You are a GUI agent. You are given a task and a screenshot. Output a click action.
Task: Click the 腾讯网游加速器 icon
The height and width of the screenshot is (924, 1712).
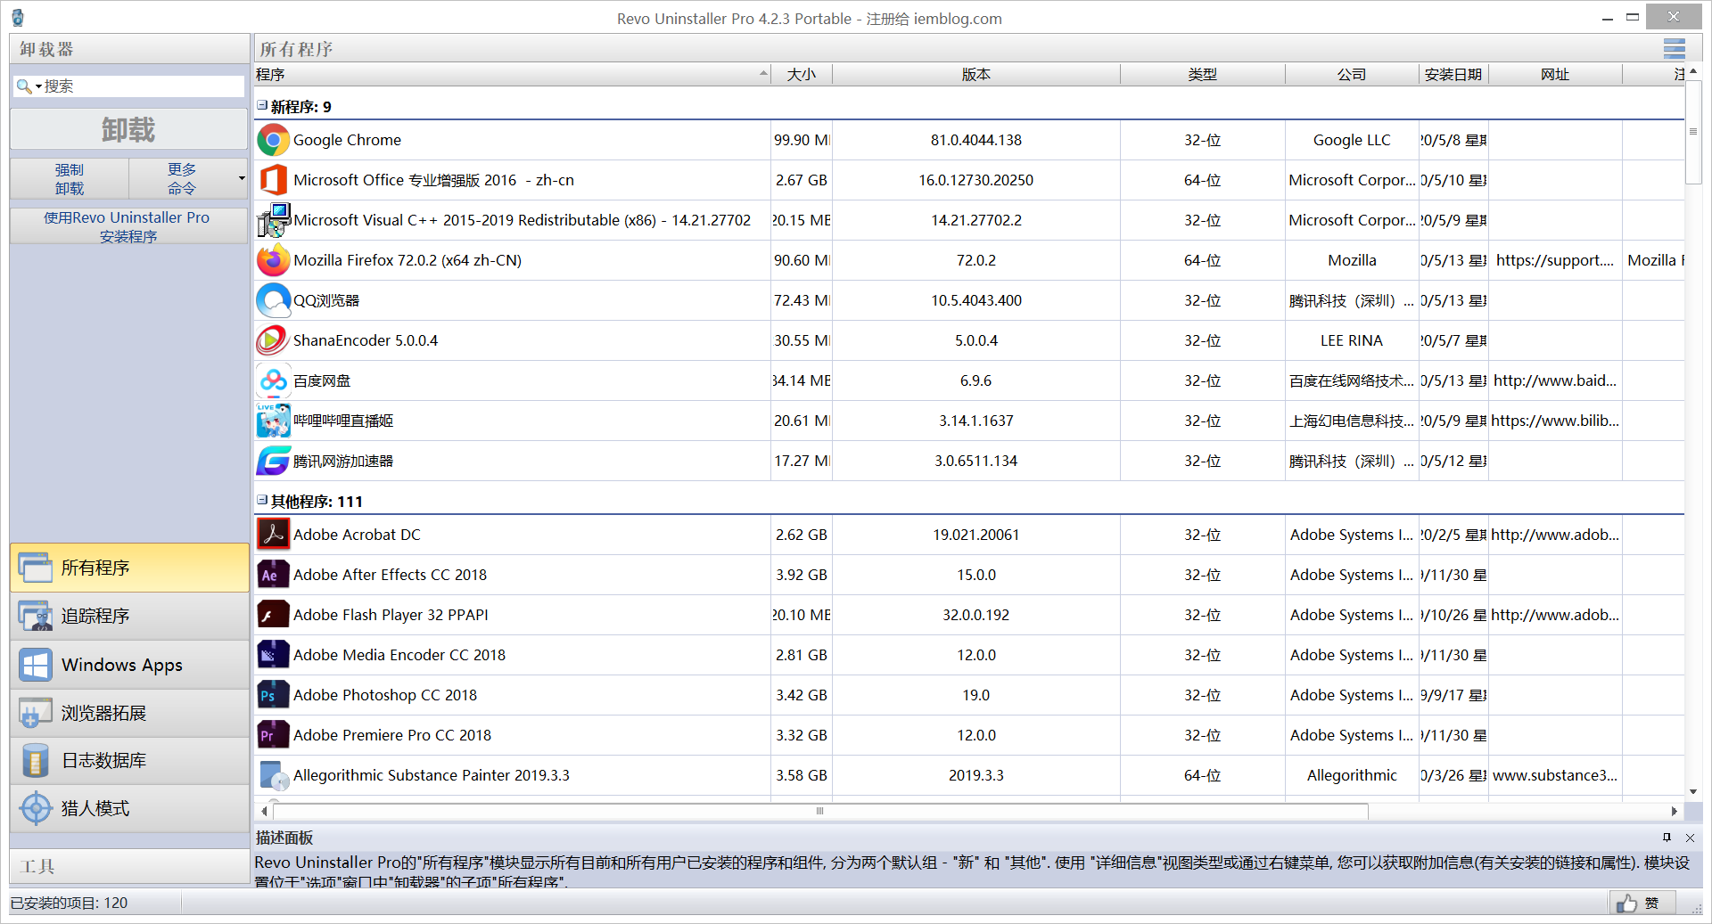[x=274, y=461]
